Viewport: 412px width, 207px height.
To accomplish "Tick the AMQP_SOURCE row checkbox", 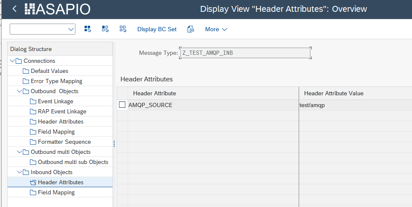I will [122, 105].
